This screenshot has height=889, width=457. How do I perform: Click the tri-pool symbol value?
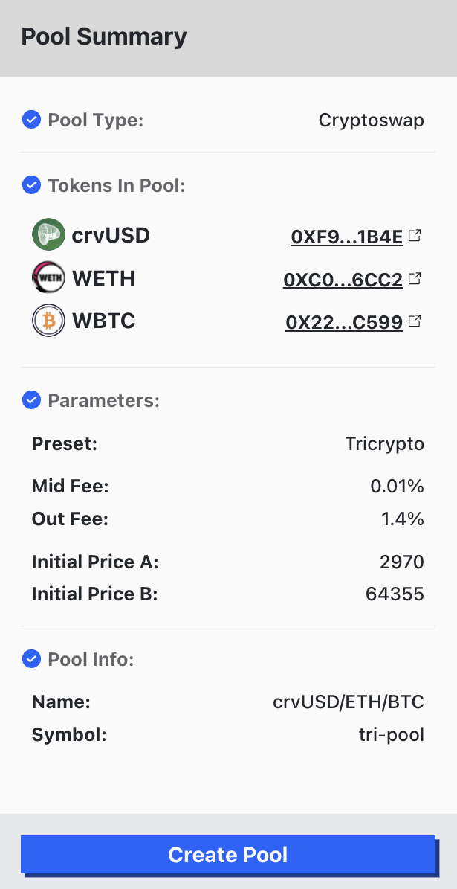pos(391,735)
